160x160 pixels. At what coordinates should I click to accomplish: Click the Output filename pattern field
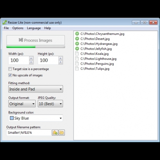pos(29,132)
